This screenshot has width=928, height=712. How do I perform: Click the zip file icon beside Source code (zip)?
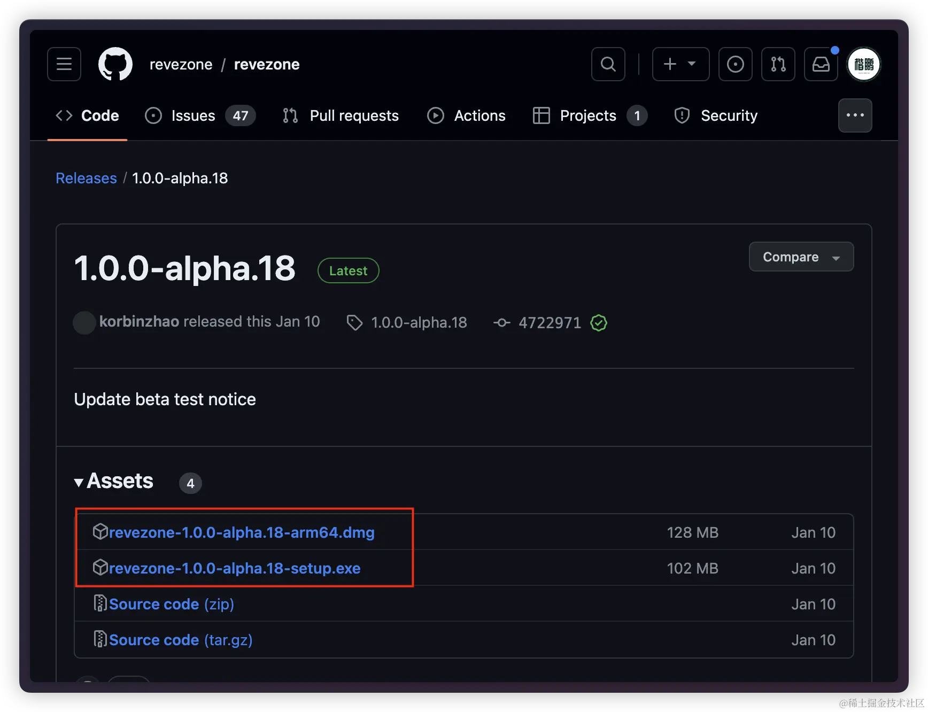100,603
